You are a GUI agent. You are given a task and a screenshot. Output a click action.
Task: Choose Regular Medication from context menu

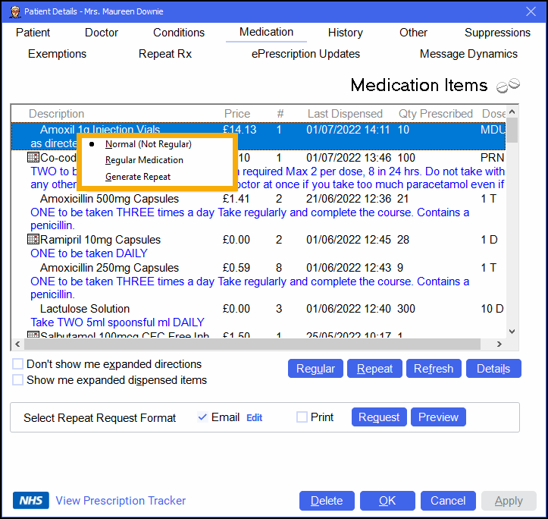[x=144, y=160]
